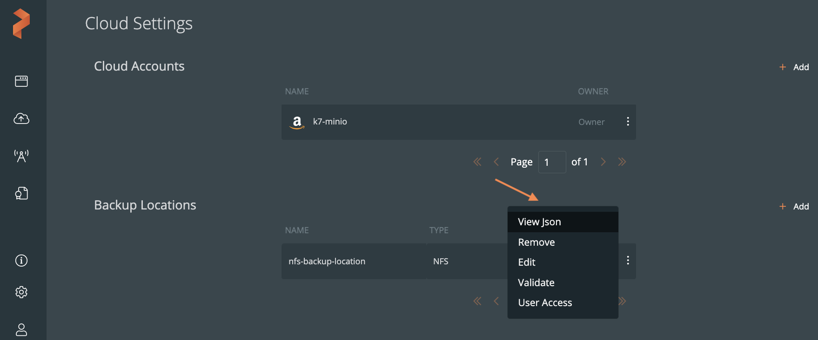Open the settings gear in sidebar
Viewport: 818px width, 340px height.
21,292
